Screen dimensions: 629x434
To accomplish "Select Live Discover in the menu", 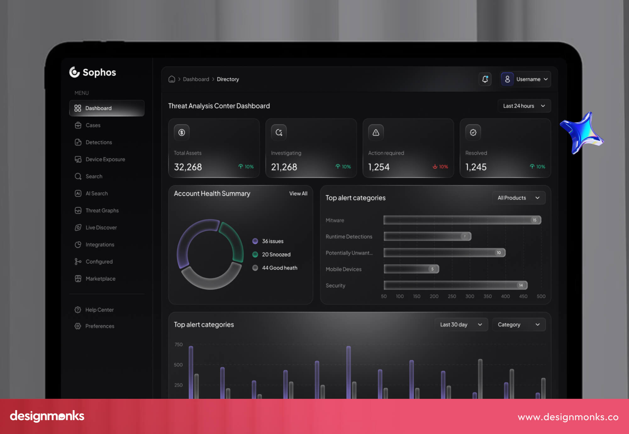I will (x=101, y=227).
